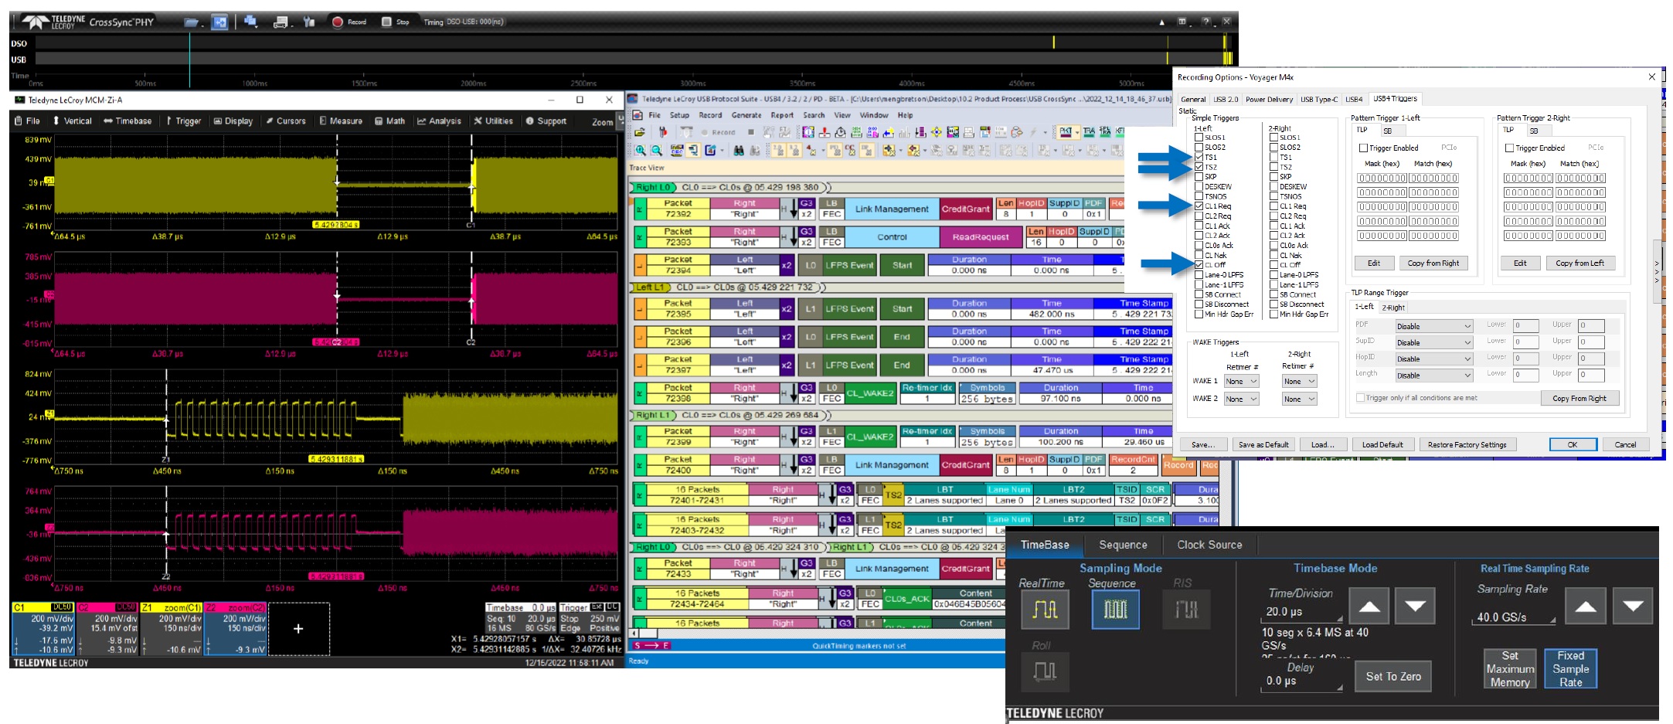Open Setup menu in USB Protocol Suite
This screenshot has height=724, width=1673.
[679, 115]
